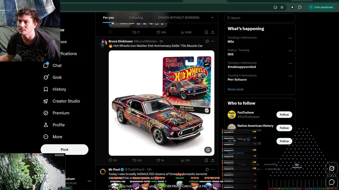Click the image edit icon on Hot Wheels photo
Viewport: 339px width, 190px height.
(208, 150)
